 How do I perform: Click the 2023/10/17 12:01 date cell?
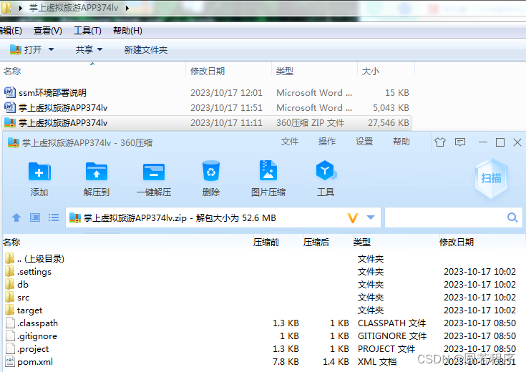(226, 92)
